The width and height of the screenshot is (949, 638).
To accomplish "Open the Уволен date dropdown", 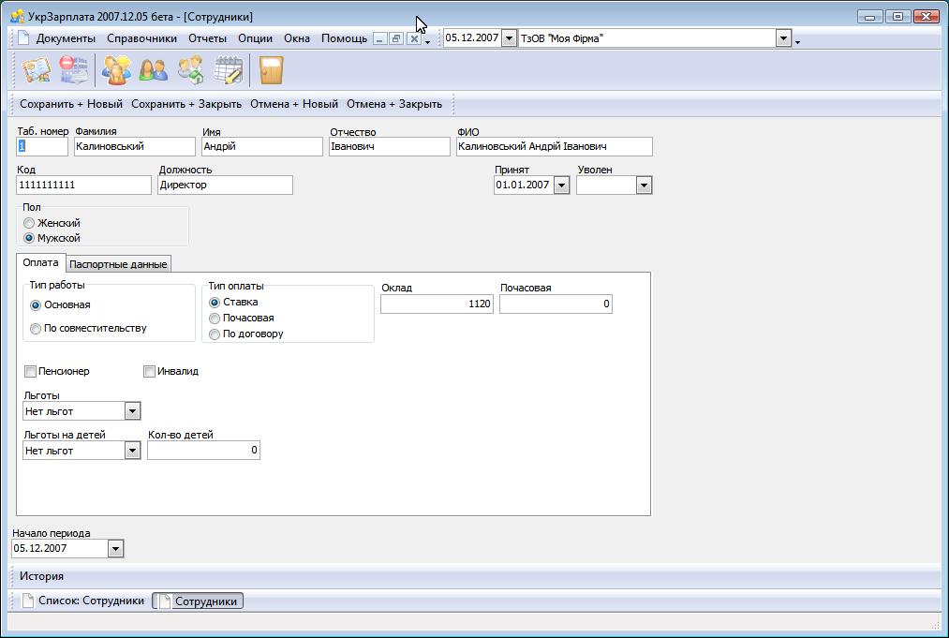I will (643, 185).
